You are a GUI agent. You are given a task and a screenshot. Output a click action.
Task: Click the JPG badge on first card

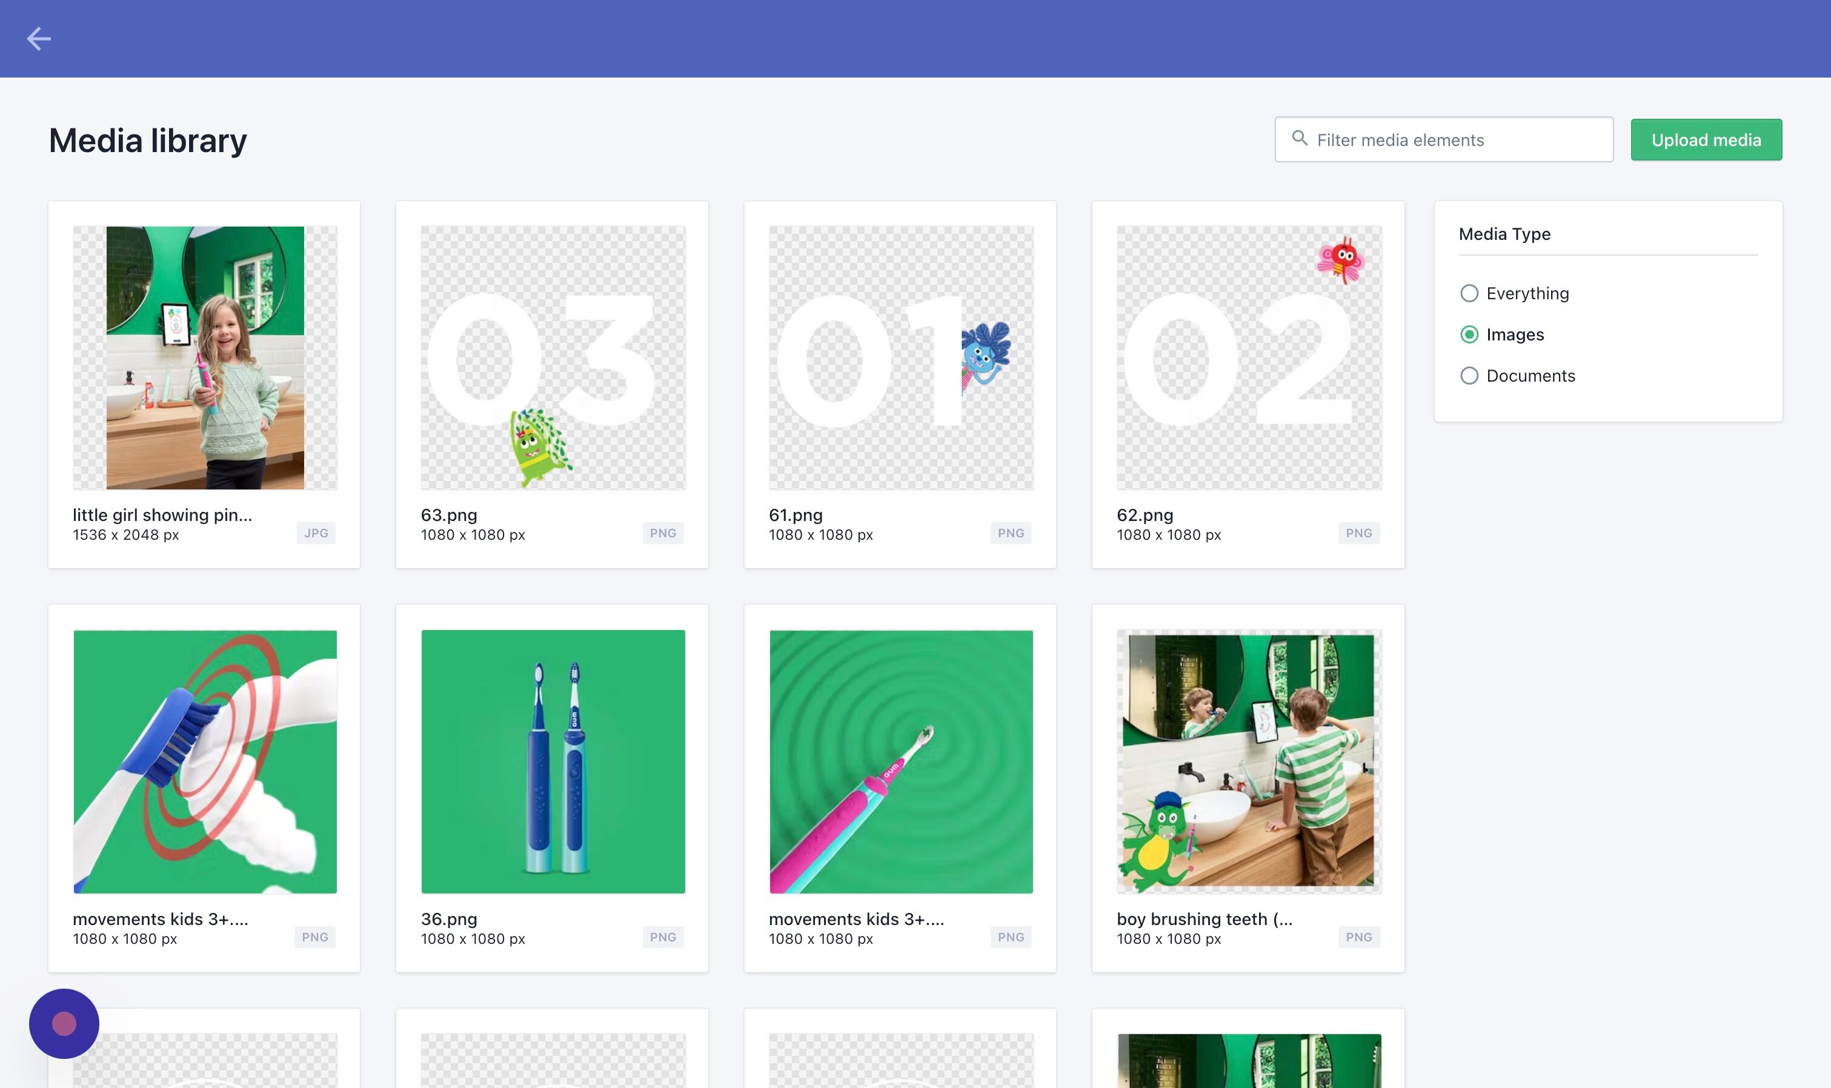[x=316, y=533]
